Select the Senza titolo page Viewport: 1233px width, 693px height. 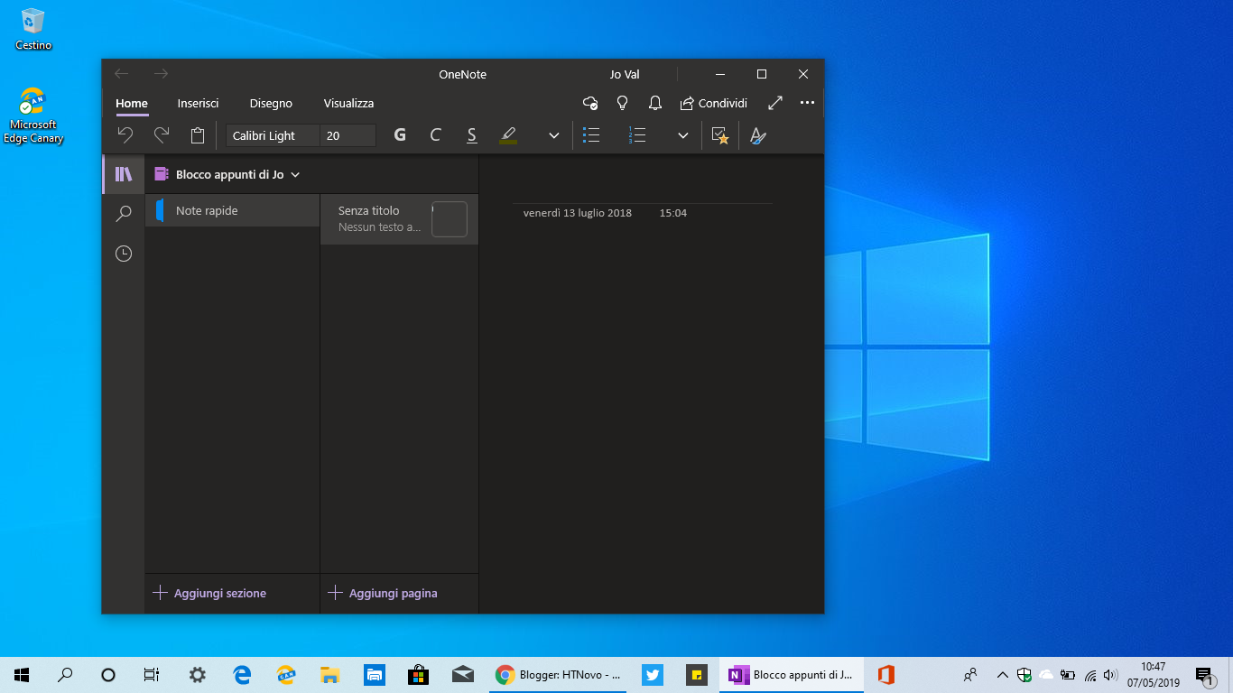[x=399, y=219]
